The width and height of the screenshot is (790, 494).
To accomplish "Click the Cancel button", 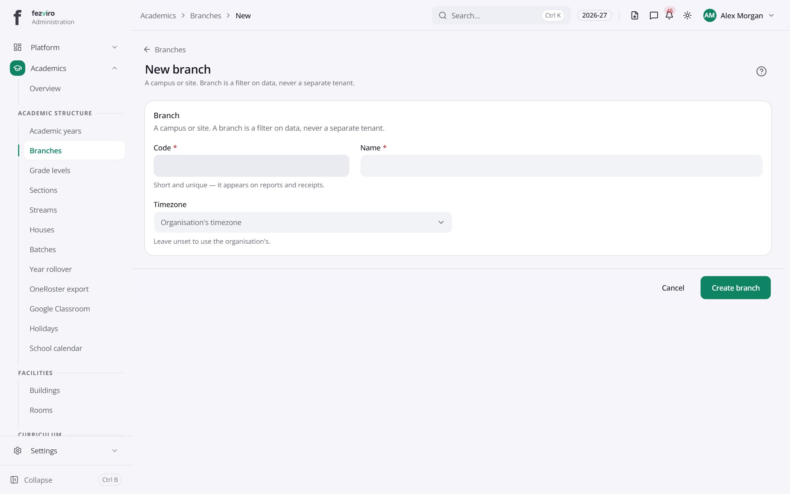I will point(673,288).
